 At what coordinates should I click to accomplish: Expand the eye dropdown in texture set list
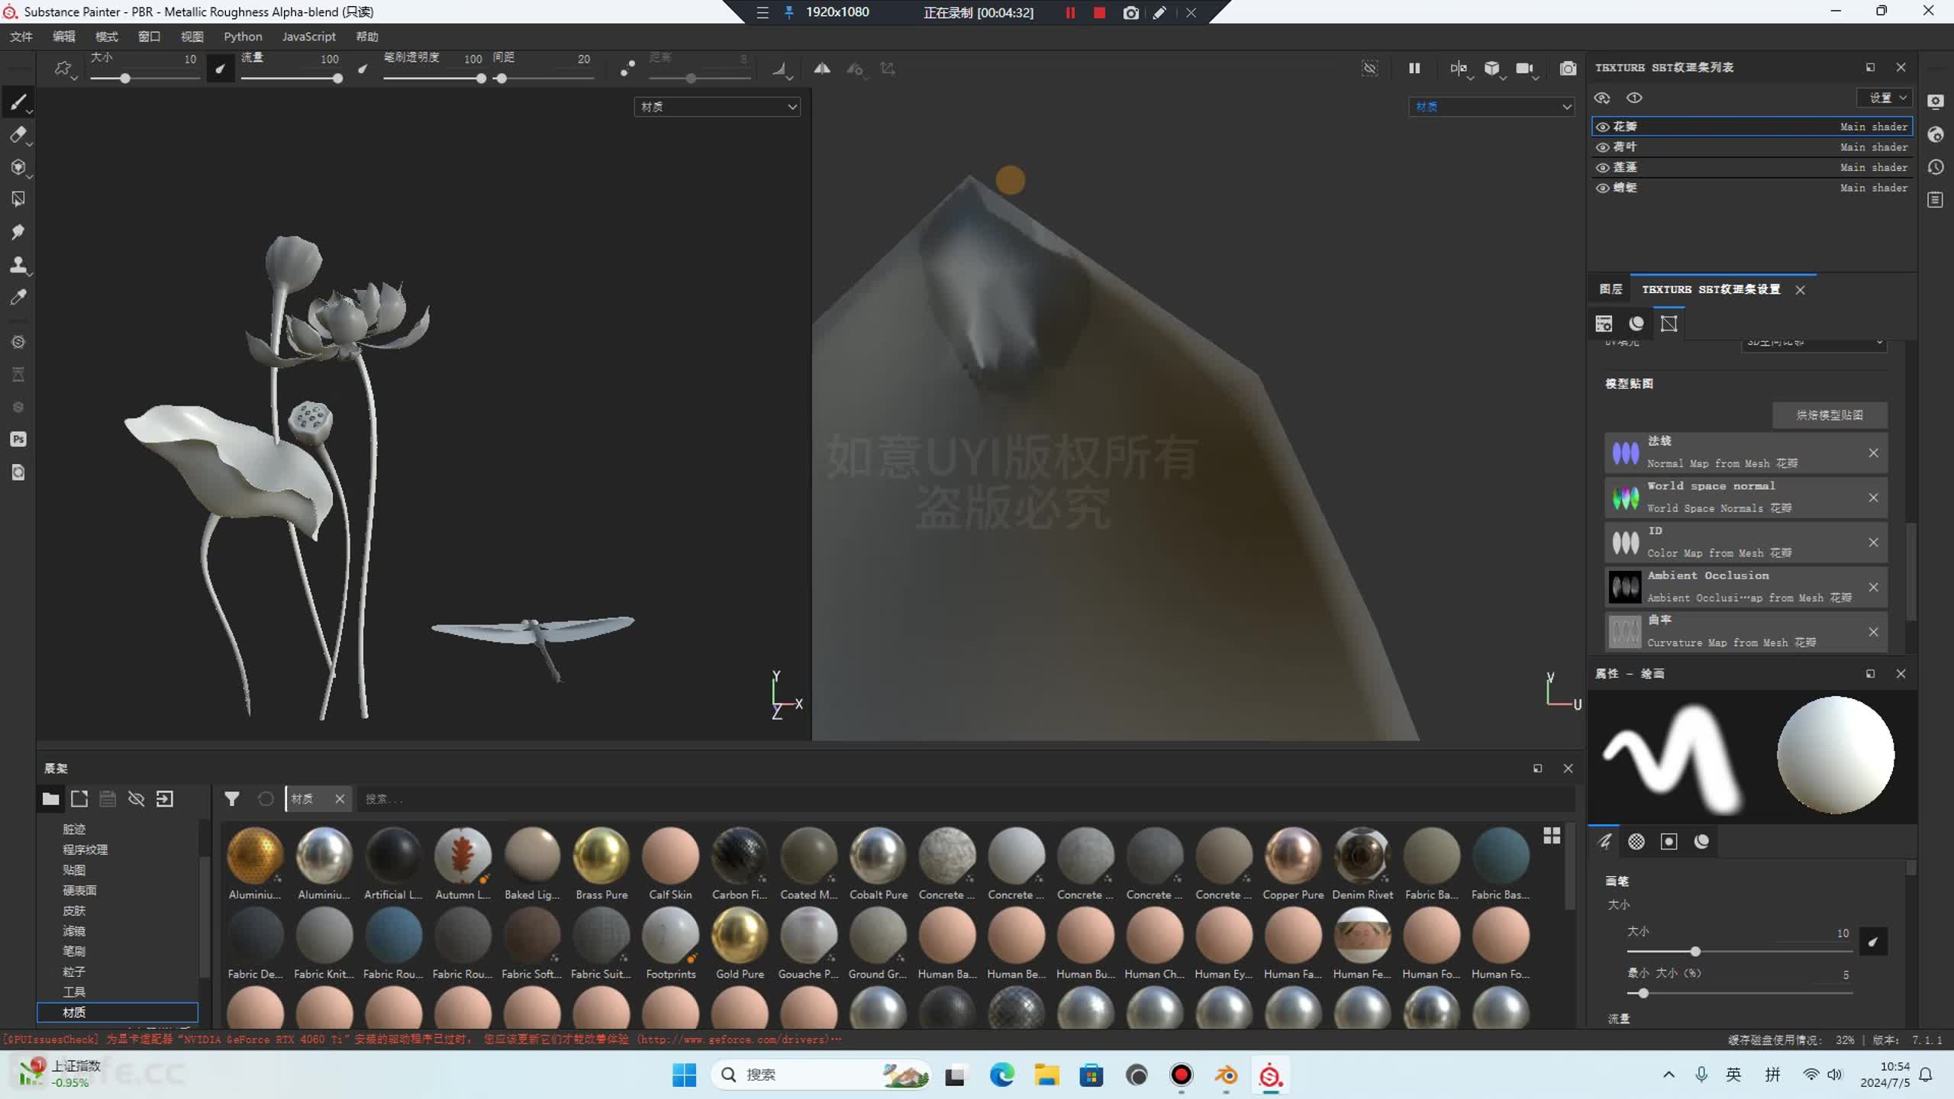[x=1602, y=98]
